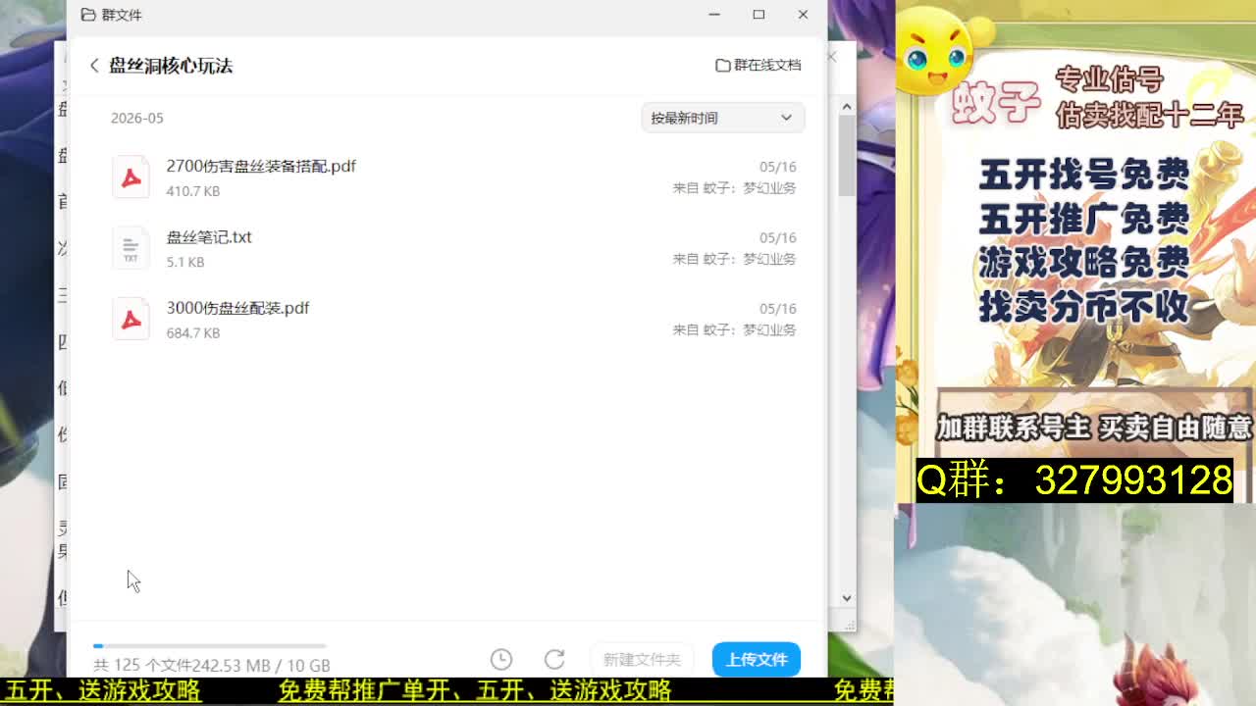Maximize the 群文件 window
Image resolution: width=1256 pixels, height=706 pixels.
(759, 15)
